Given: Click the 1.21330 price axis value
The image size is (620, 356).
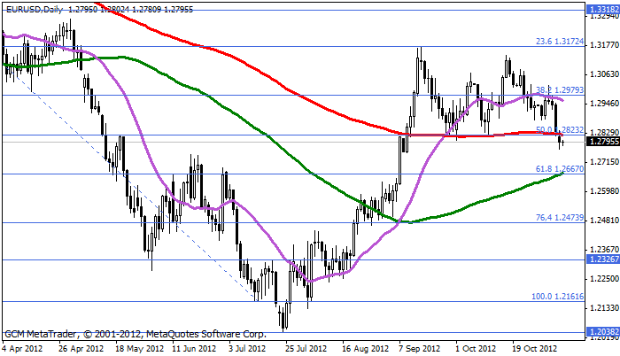Looking at the screenshot, I should pos(604,308).
